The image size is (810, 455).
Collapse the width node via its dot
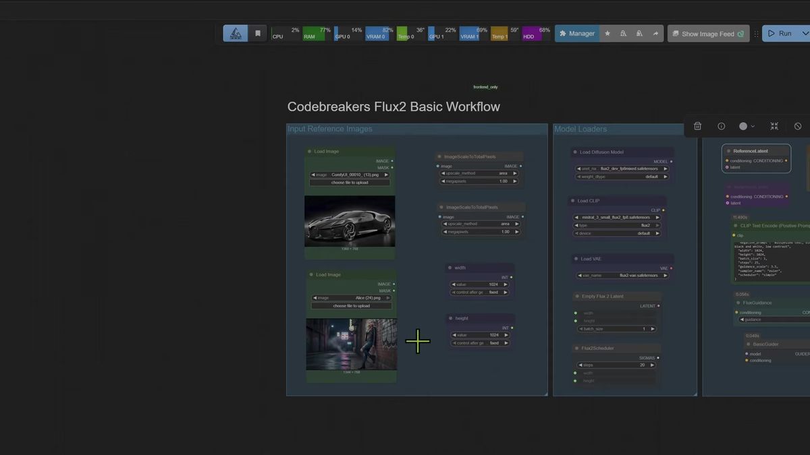click(x=450, y=268)
